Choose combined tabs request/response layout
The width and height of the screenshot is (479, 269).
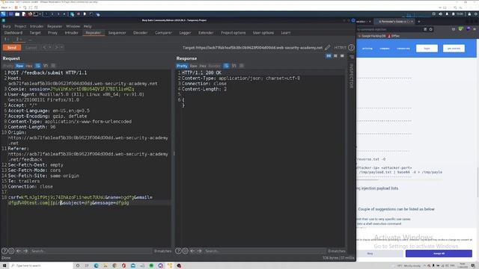pos(342,56)
